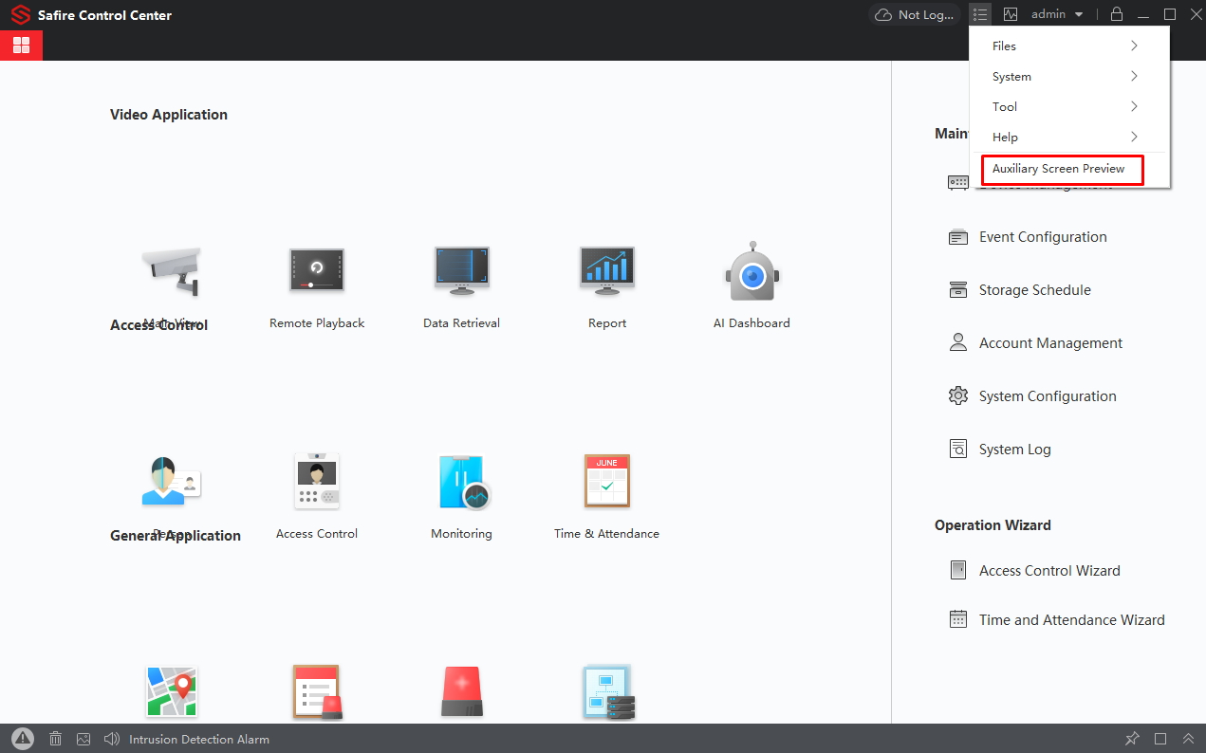Open Event Configuration
The width and height of the screenshot is (1206, 753).
click(1028, 237)
